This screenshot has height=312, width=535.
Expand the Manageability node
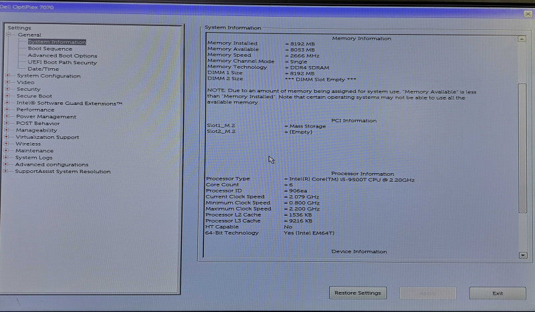tap(7, 130)
